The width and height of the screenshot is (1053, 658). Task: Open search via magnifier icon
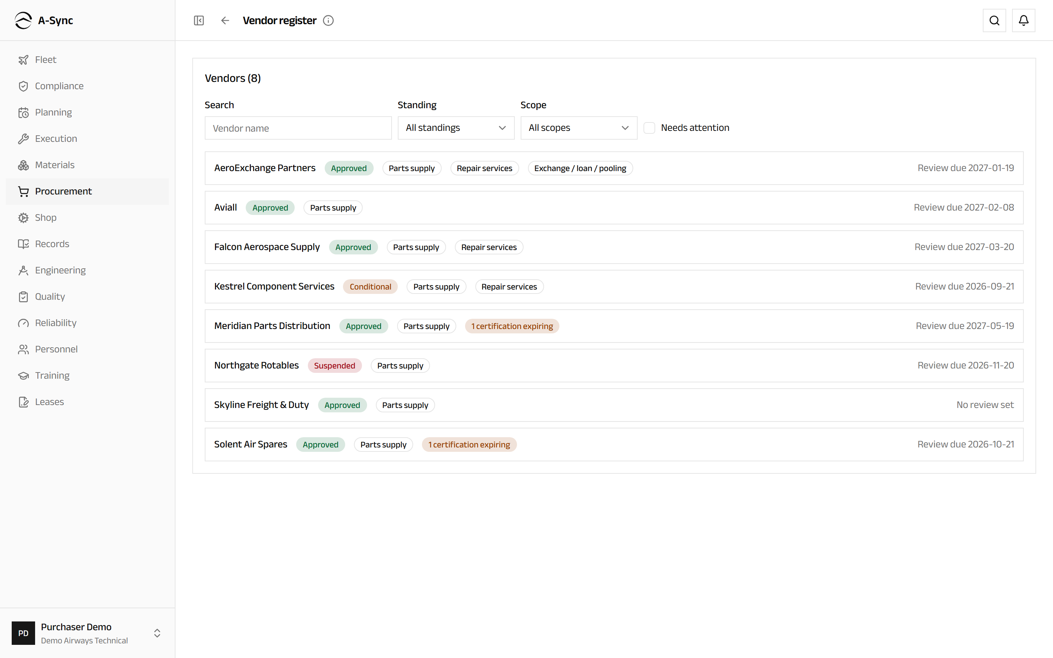[x=994, y=20]
